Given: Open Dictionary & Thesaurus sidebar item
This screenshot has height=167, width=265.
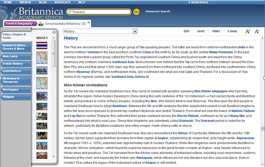Looking at the screenshot, I should tap(16, 80).
